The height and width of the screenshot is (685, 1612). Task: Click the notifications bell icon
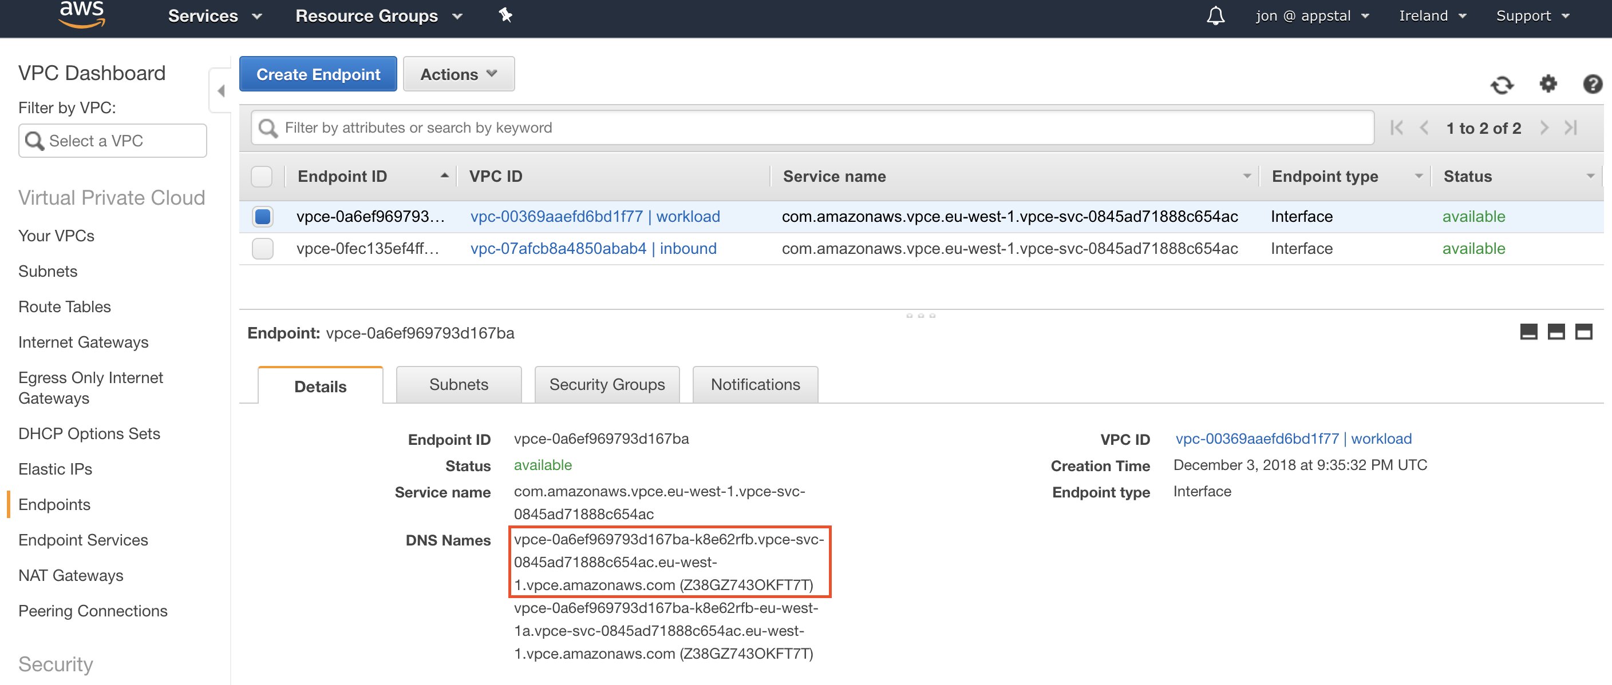1215,15
